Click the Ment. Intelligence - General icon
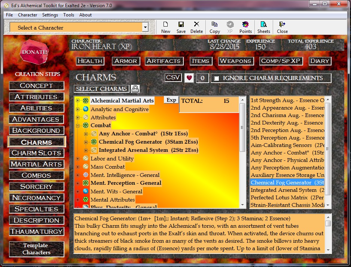Image resolution: width=351 pixels, height=267 pixels. 86,175
